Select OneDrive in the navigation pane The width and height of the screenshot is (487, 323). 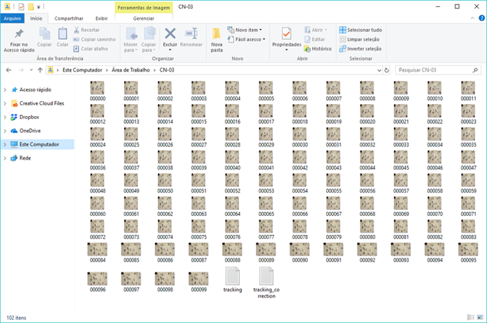pyautogui.click(x=30, y=130)
